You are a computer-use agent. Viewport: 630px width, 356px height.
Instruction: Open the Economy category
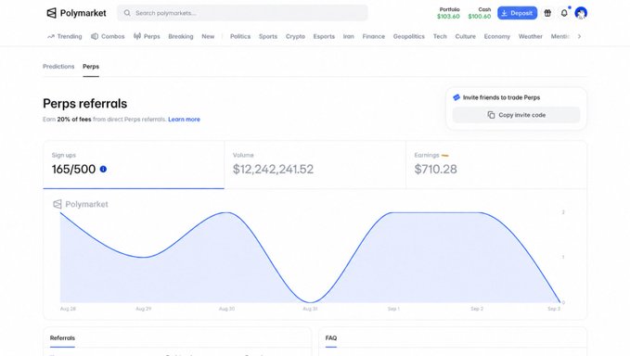tap(497, 36)
